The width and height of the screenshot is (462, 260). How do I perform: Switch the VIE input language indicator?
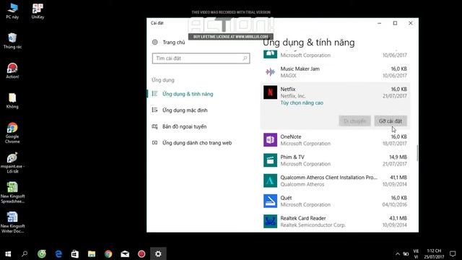point(416,253)
